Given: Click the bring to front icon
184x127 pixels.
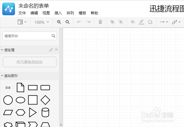Looking at the screenshot, I should tap(112, 22).
